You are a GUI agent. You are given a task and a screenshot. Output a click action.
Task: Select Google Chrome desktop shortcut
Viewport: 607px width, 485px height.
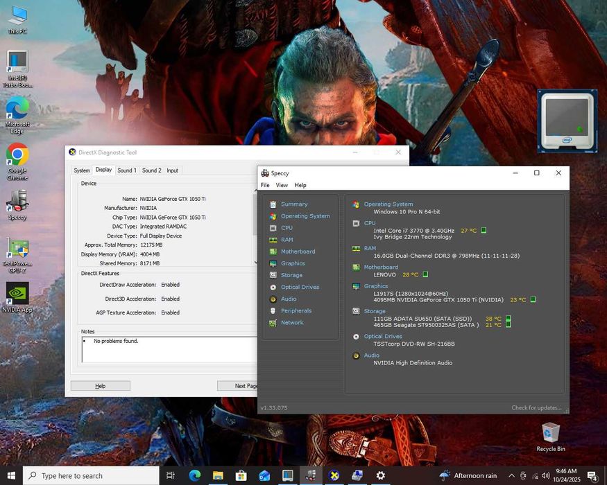17,162
